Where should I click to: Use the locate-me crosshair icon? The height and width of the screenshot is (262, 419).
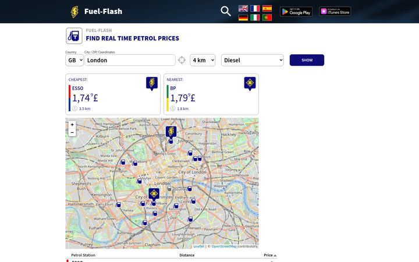[182, 60]
